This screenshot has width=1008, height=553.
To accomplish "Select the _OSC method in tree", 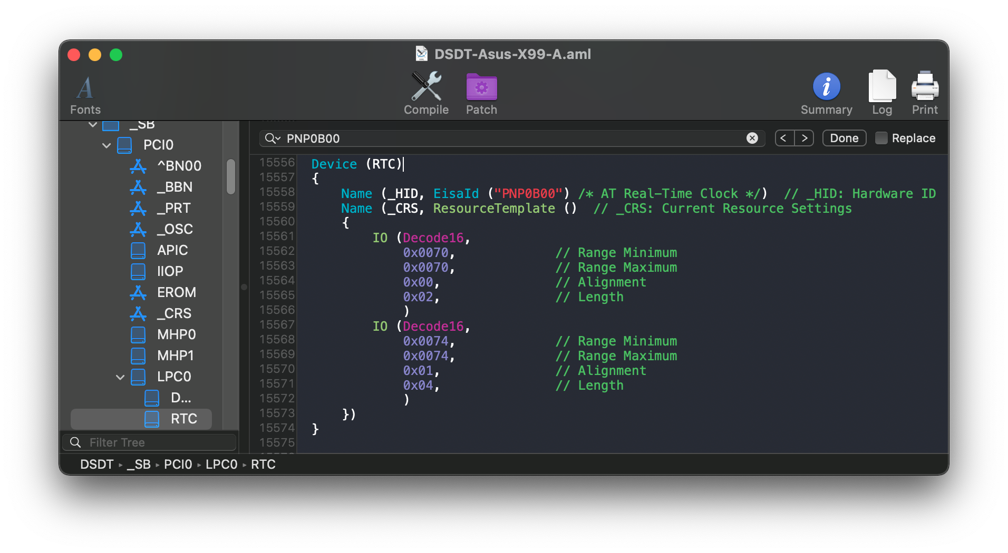I will click(175, 229).
